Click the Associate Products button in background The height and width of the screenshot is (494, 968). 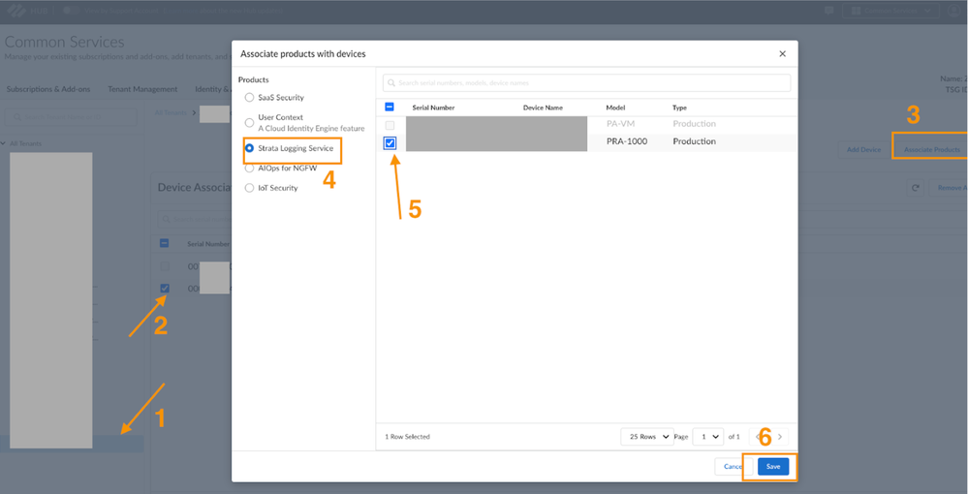(x=930, y=150)
